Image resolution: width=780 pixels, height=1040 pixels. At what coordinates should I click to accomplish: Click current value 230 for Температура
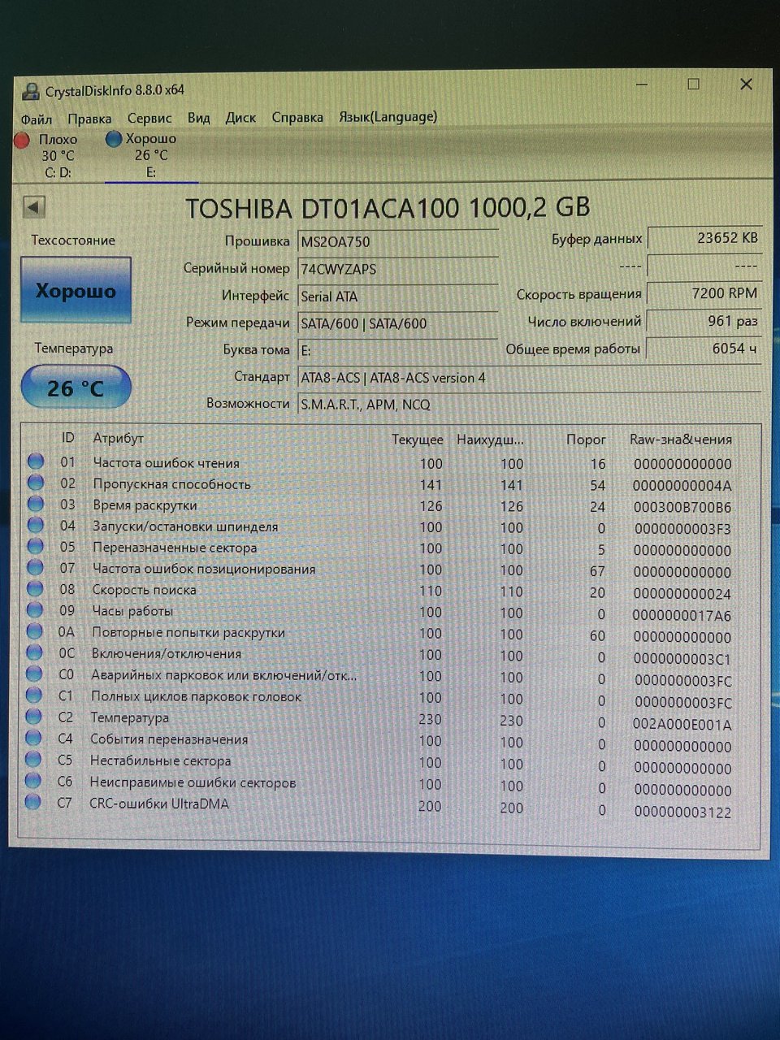(x=430, y=720)
